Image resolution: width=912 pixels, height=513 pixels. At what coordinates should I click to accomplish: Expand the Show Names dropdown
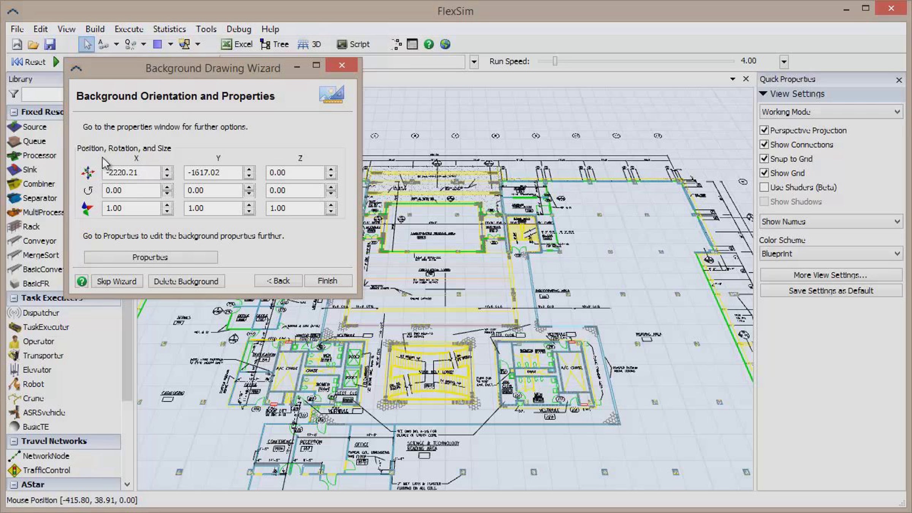830,222
